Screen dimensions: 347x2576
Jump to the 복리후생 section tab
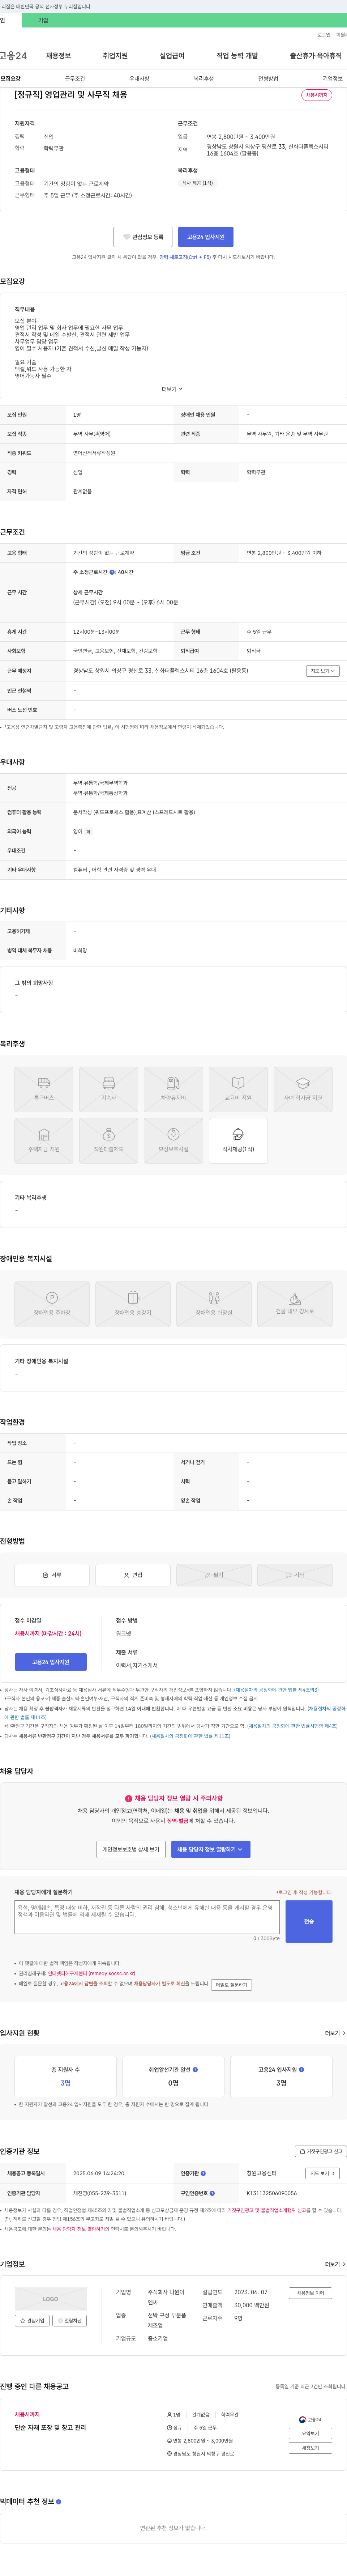point(204,78)
